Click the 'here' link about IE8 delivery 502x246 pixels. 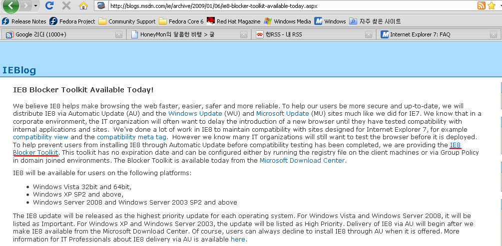coord(238,240)
